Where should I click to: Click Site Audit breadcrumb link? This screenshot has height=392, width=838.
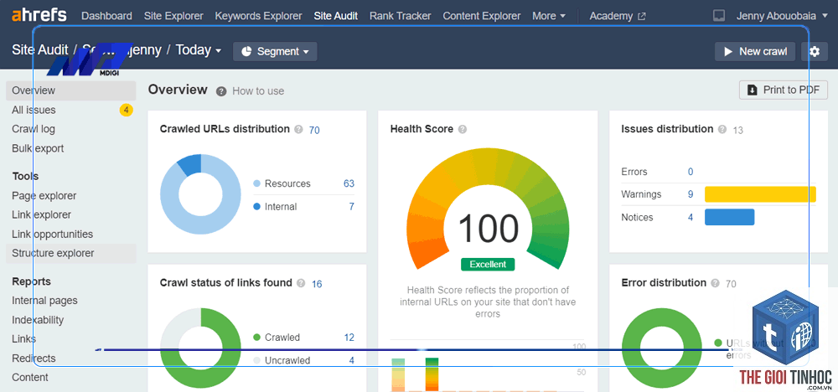40,50
